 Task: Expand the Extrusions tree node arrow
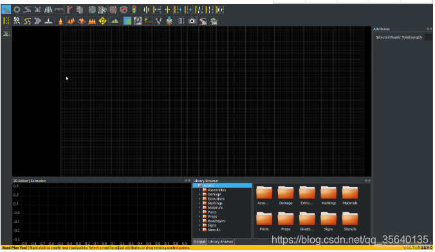point(199,199)
